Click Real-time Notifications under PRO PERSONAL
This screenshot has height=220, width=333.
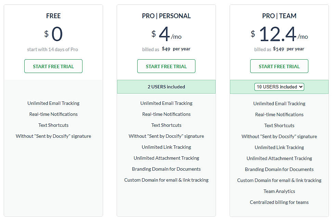tap(166, 114)
